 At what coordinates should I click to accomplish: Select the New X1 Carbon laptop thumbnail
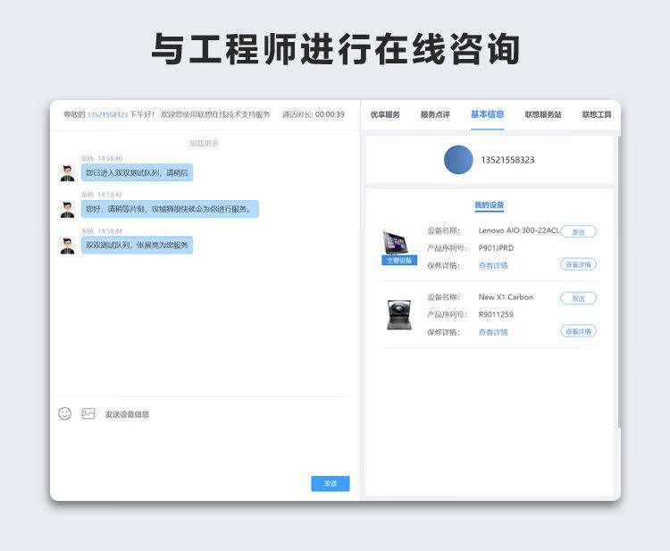pos(399,315)
